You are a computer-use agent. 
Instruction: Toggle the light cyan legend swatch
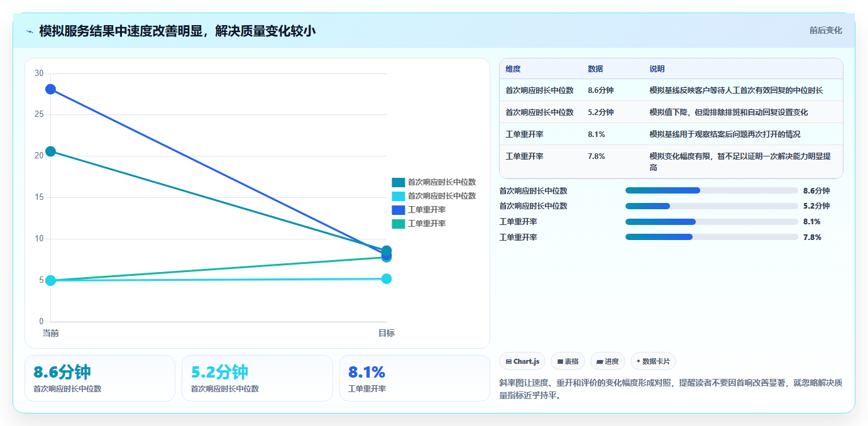coord(398,196)
